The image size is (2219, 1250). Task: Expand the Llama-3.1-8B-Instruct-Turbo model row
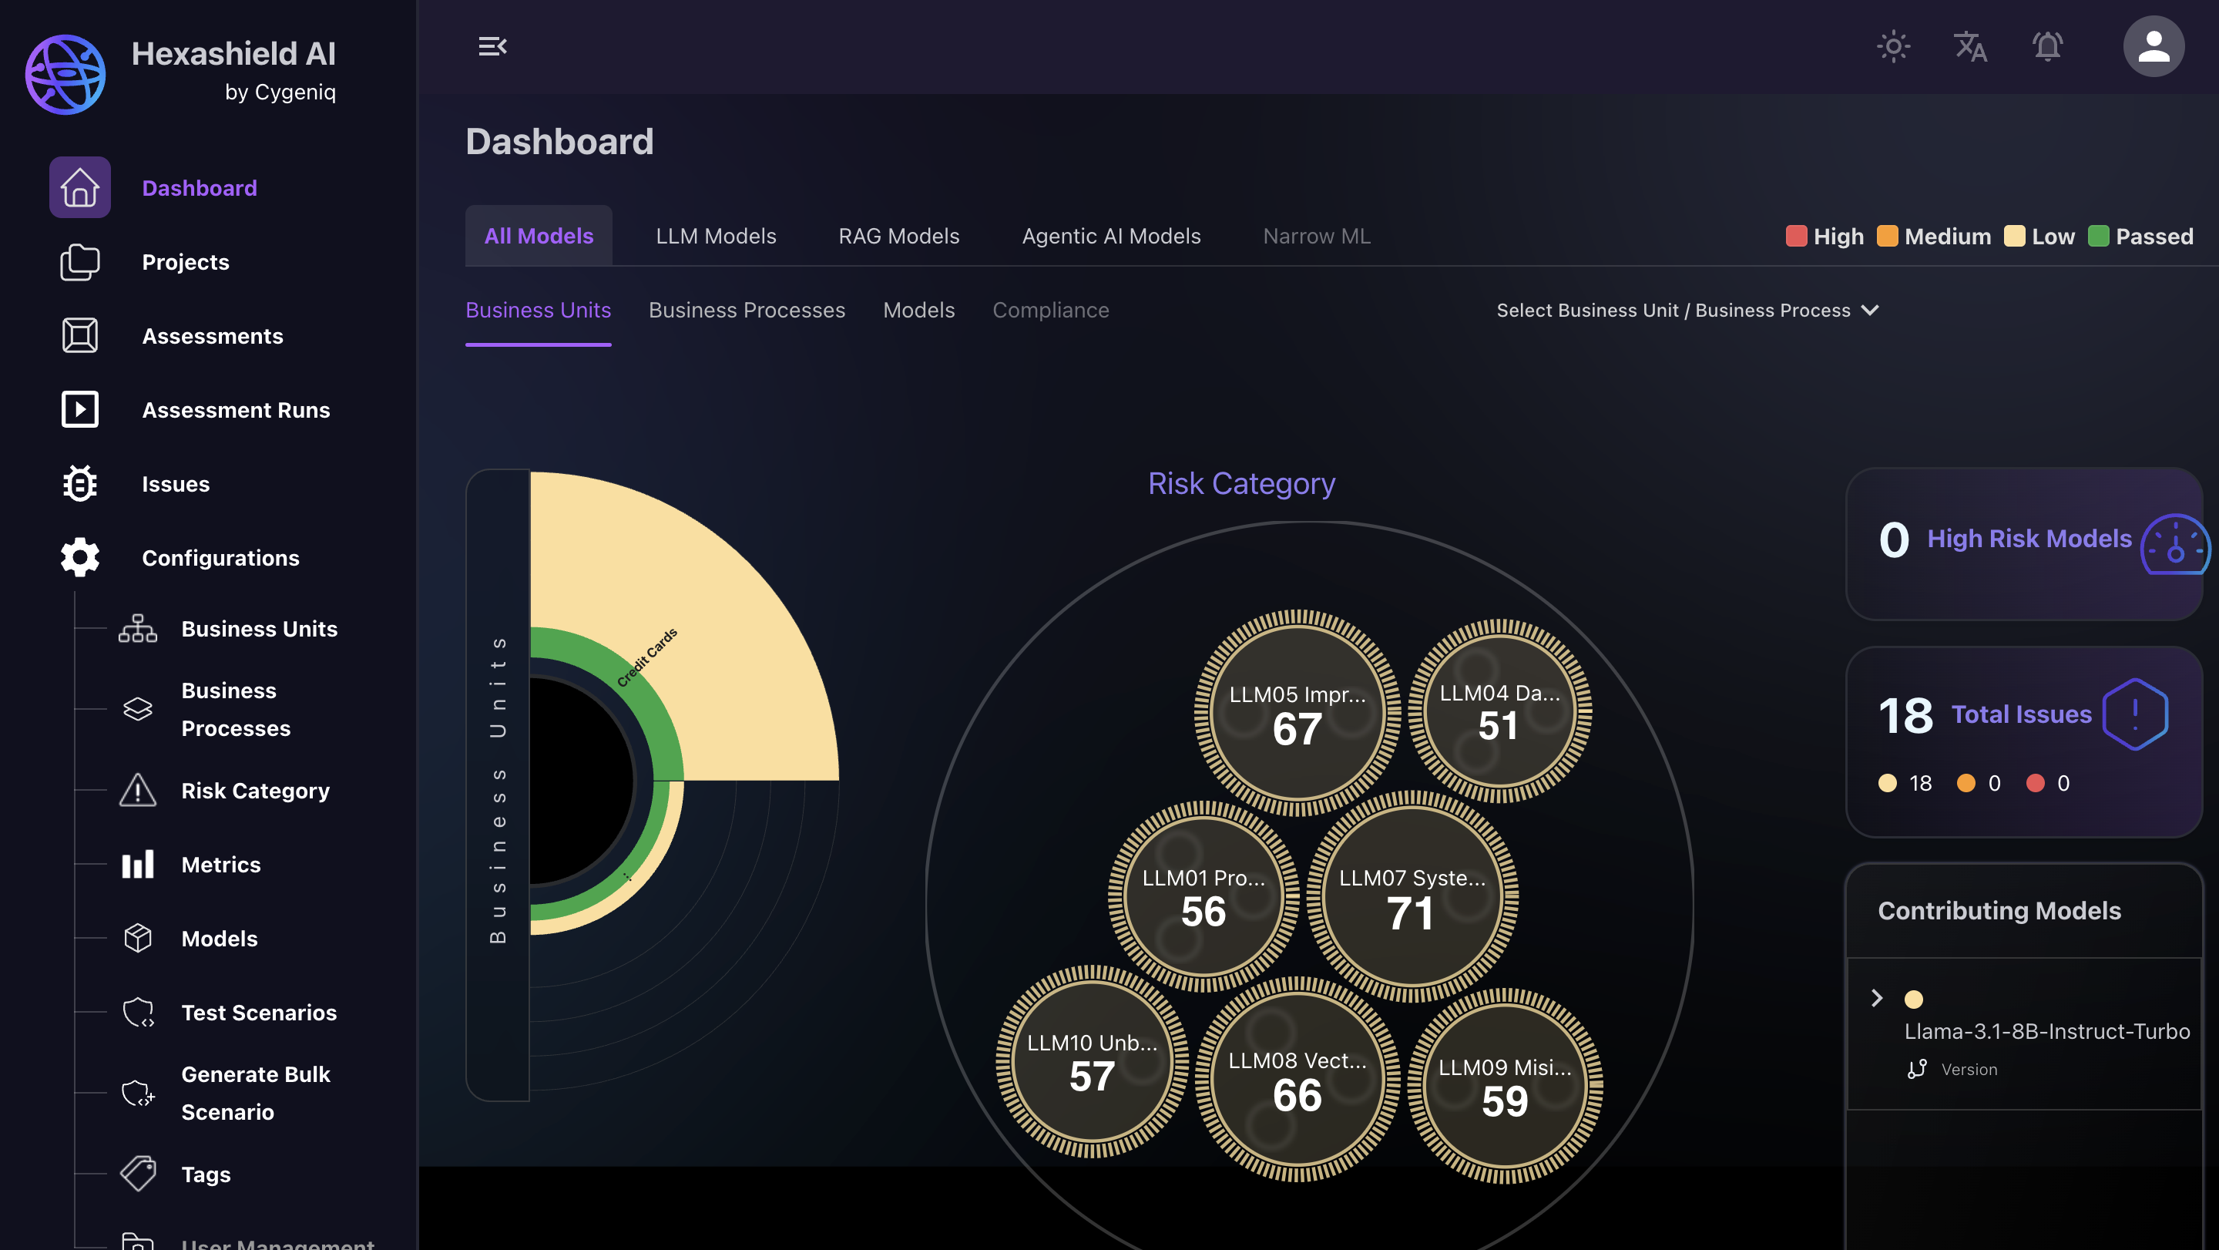tap(1877, 999)
